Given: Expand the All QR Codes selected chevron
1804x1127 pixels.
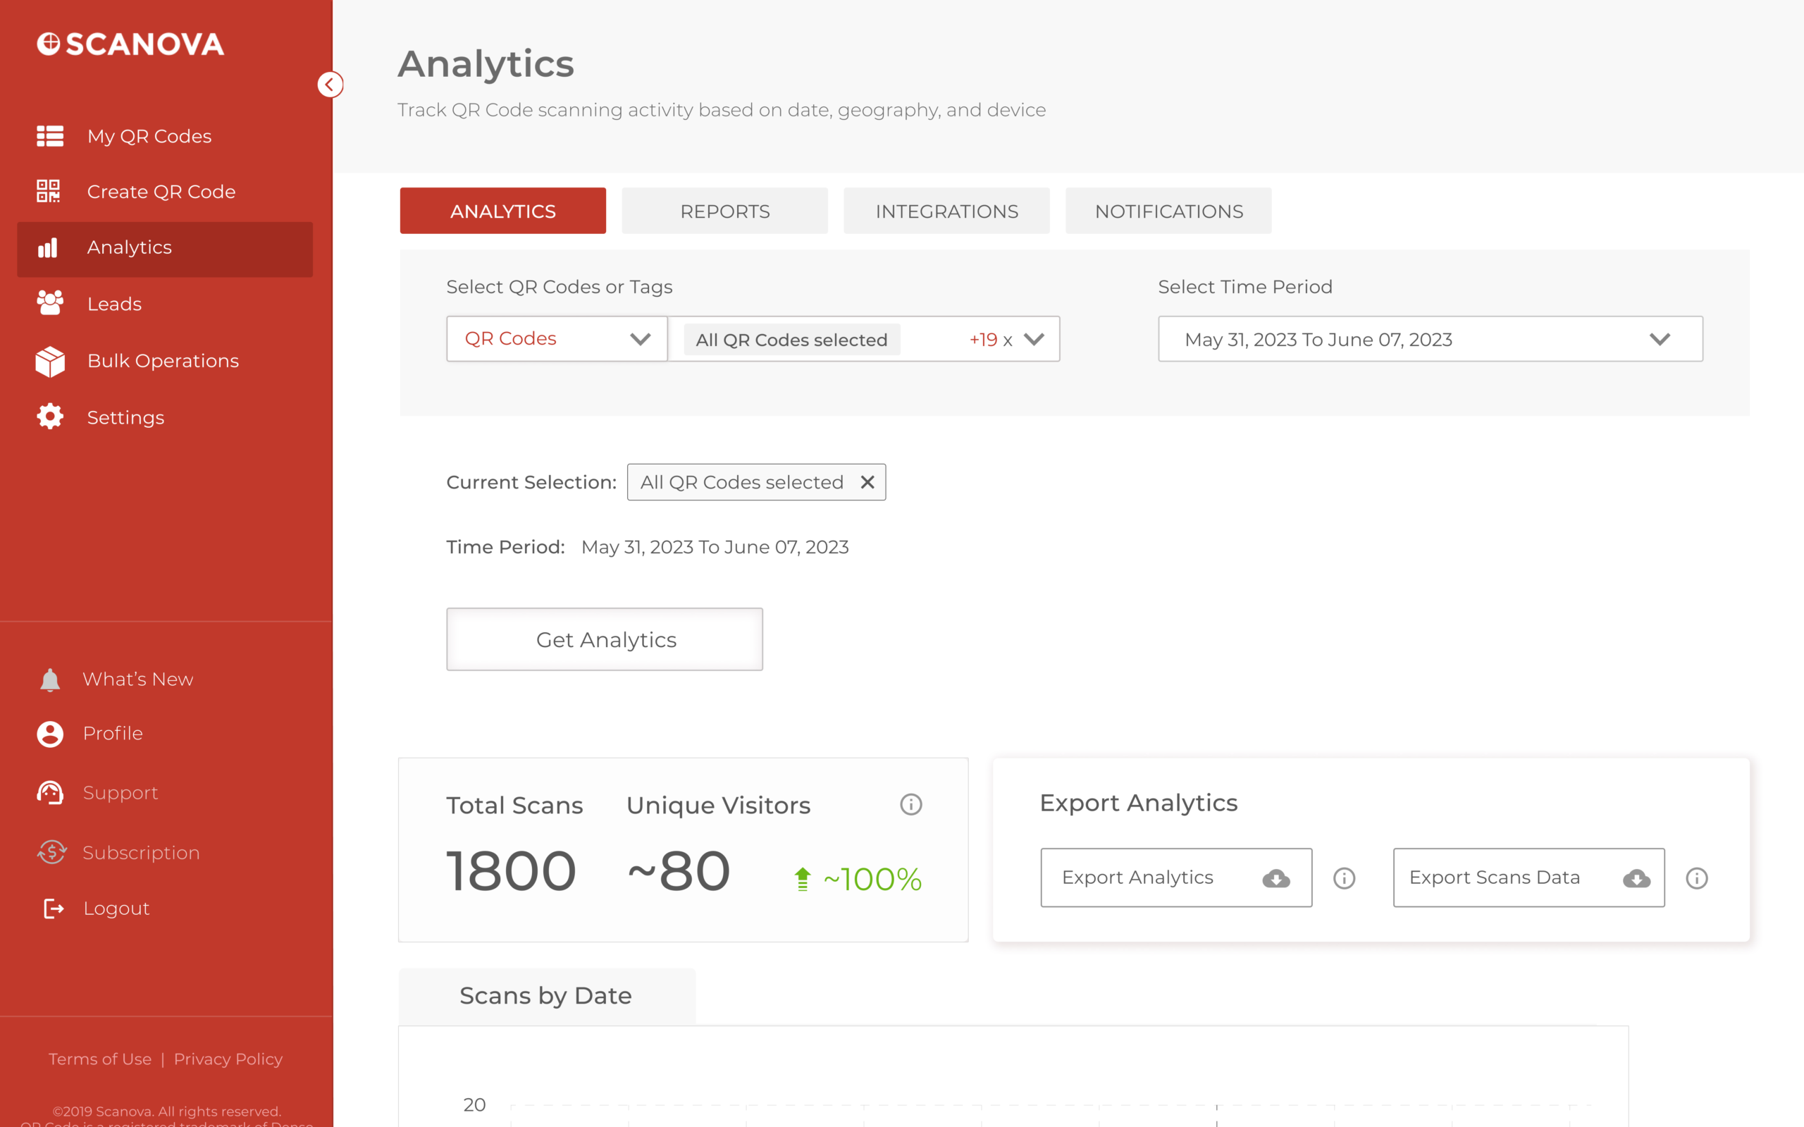Looking at the screenshot, I should point(1034,339).
